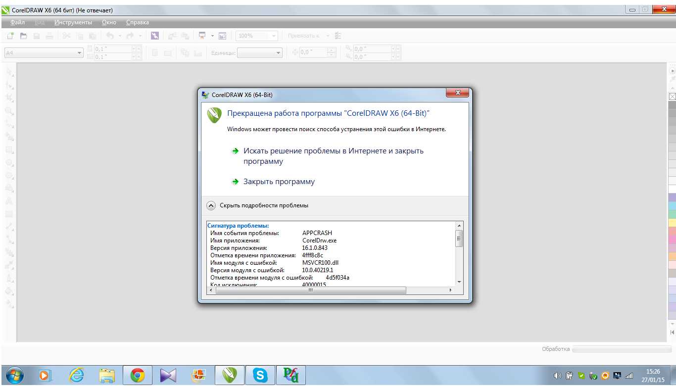Screen dimensions: 676x386
Task: Open the Справка menu
Action: tap(138, 22)
